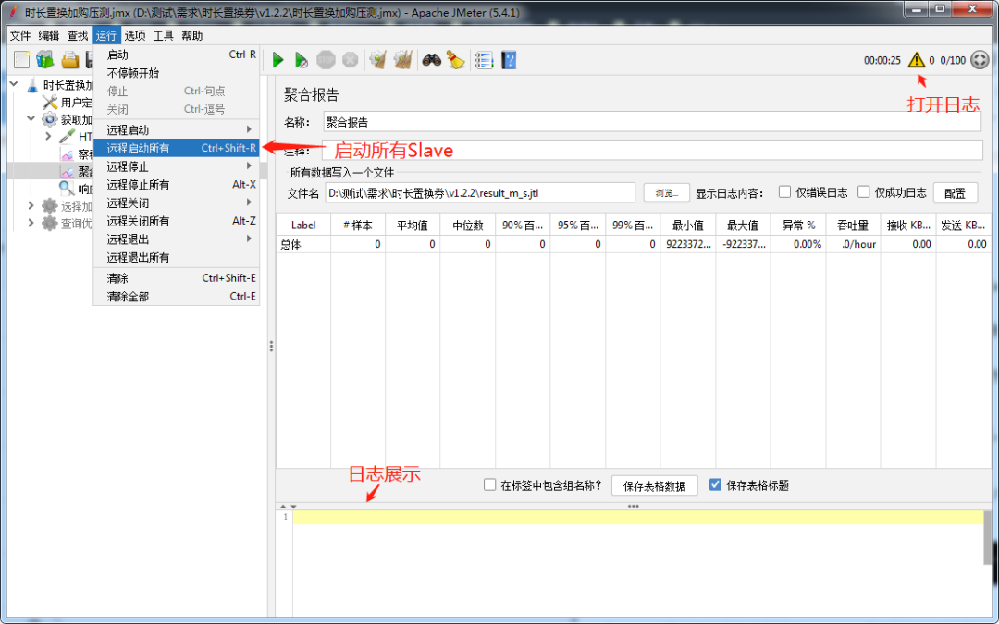This screenshot has height=624, width=999.
Task: Select the highlighted 聚合报告 tree icon
Action: 67,171
